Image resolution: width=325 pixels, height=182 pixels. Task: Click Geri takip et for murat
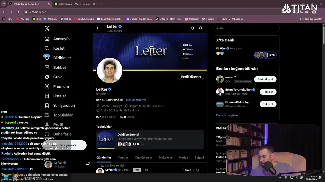[x=265, y=79]
